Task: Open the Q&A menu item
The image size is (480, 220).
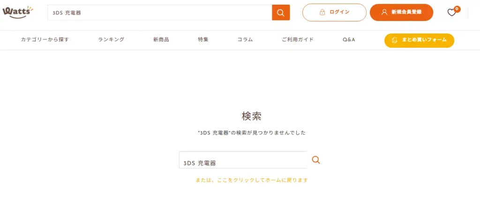Action: pyautogui.click(x=349, y=39)
